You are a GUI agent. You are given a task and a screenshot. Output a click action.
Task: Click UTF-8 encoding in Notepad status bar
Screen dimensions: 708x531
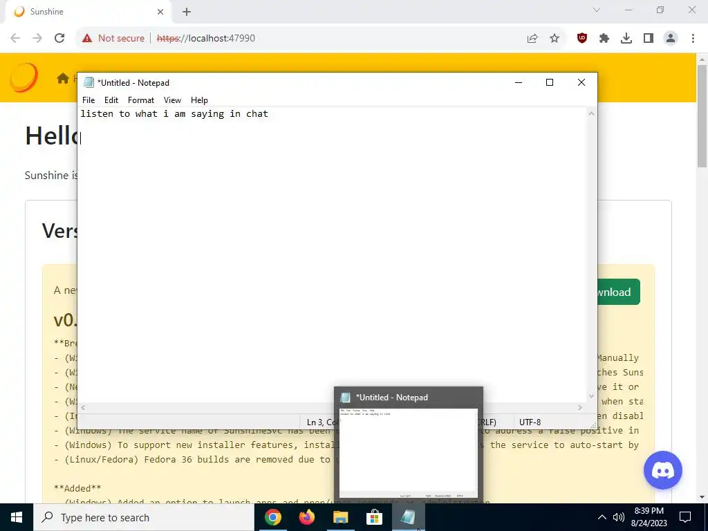(x=530, y=422)
